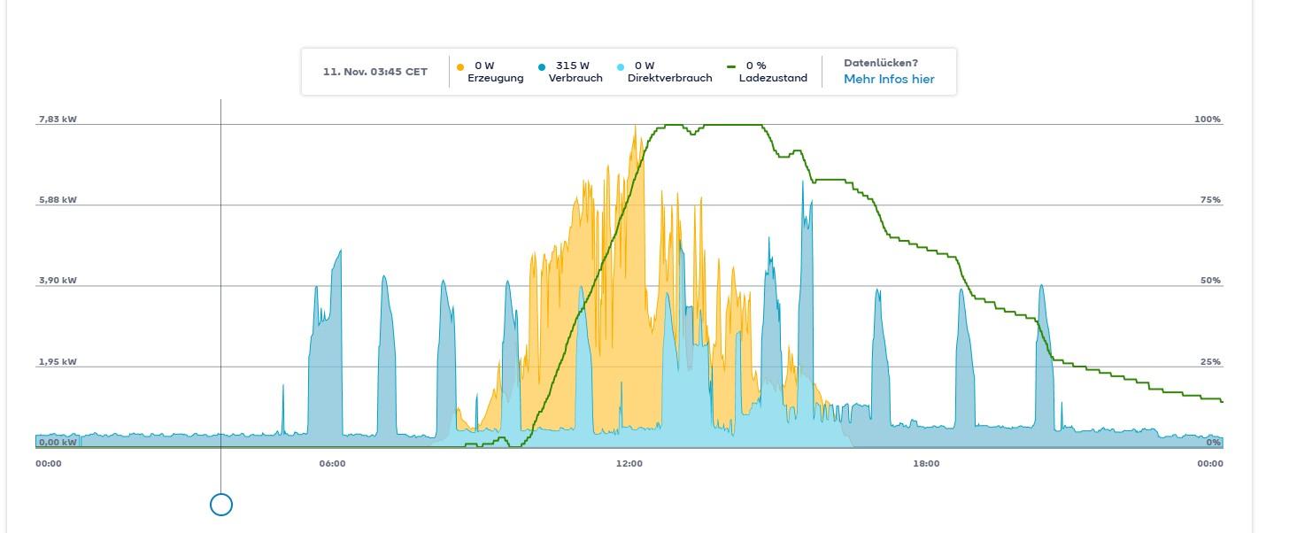Click the 50% charge axis label

pos(1210,281)
